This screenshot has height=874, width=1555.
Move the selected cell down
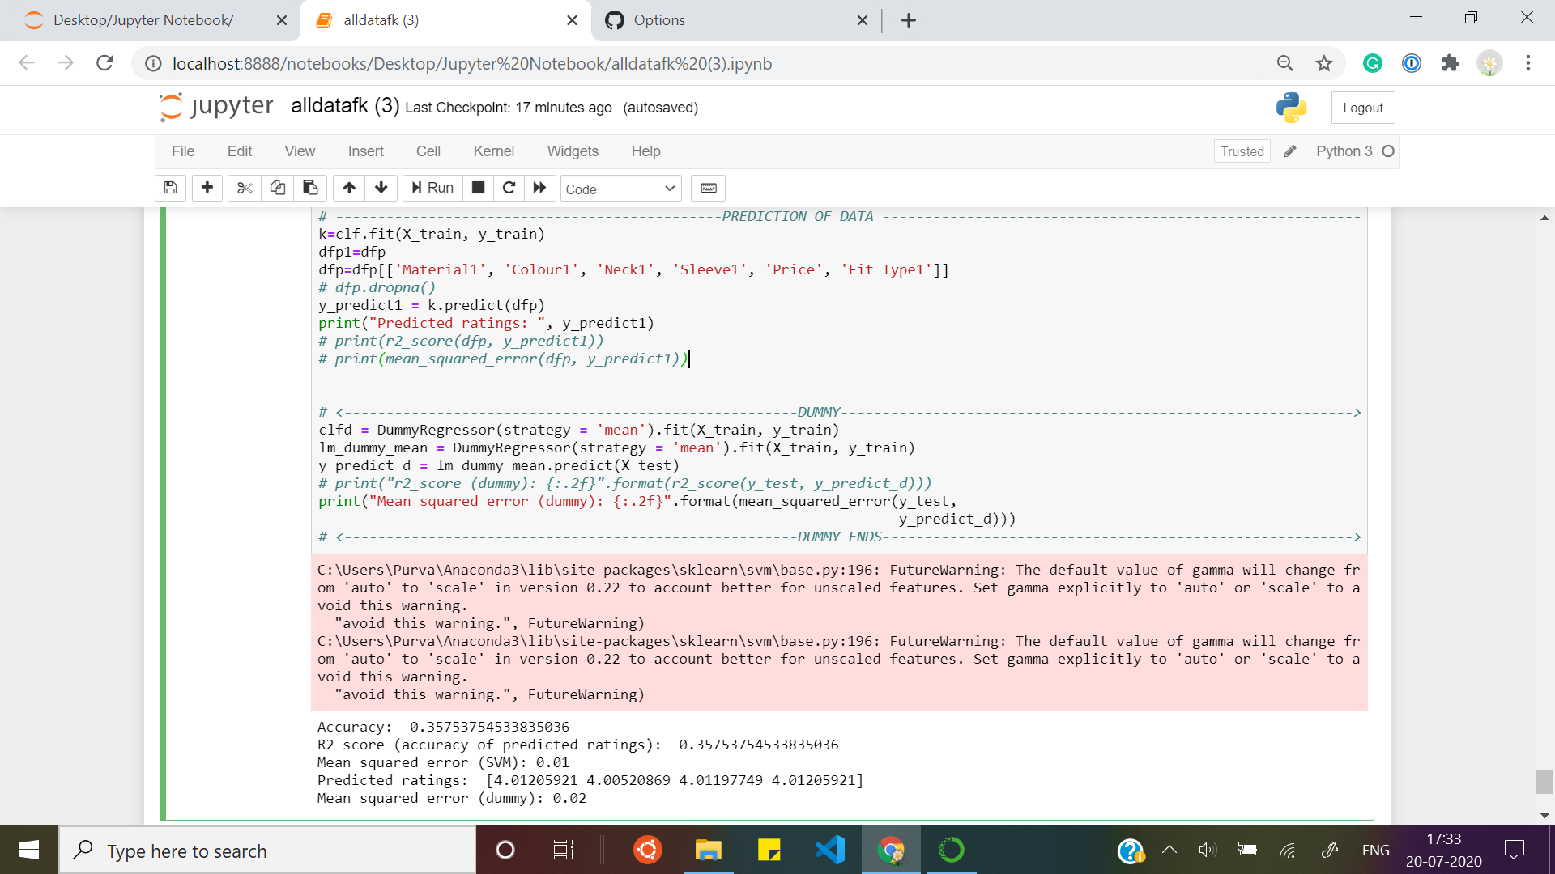coord(381,188)
